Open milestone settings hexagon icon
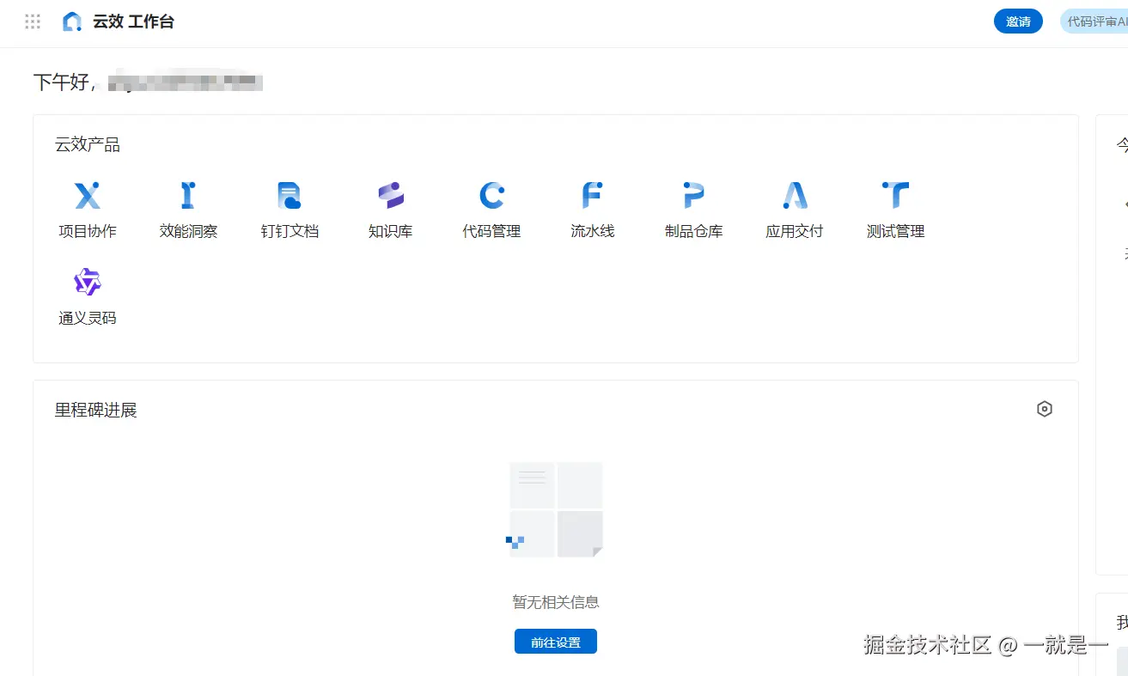 click(x=1045, y=409)
